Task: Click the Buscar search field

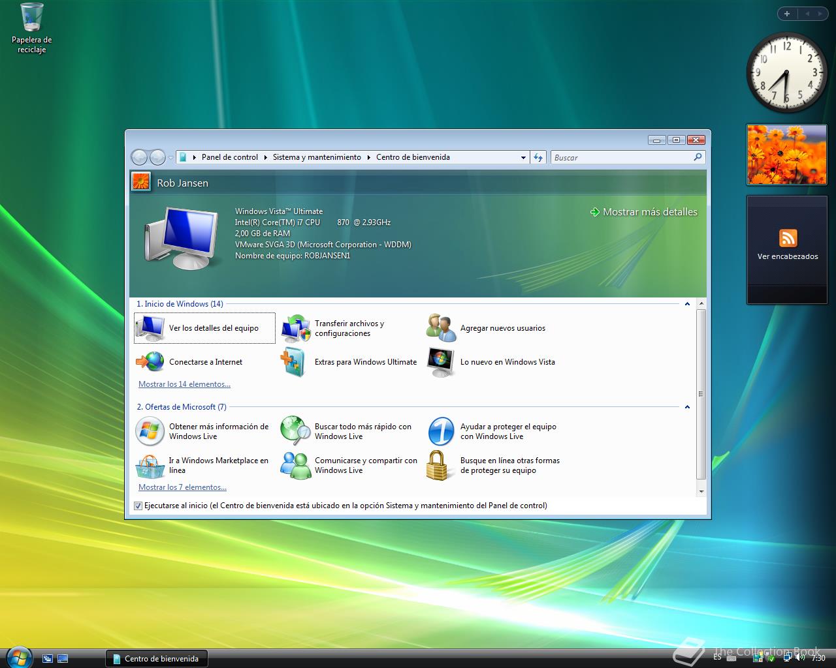Action: click(620, 157)
